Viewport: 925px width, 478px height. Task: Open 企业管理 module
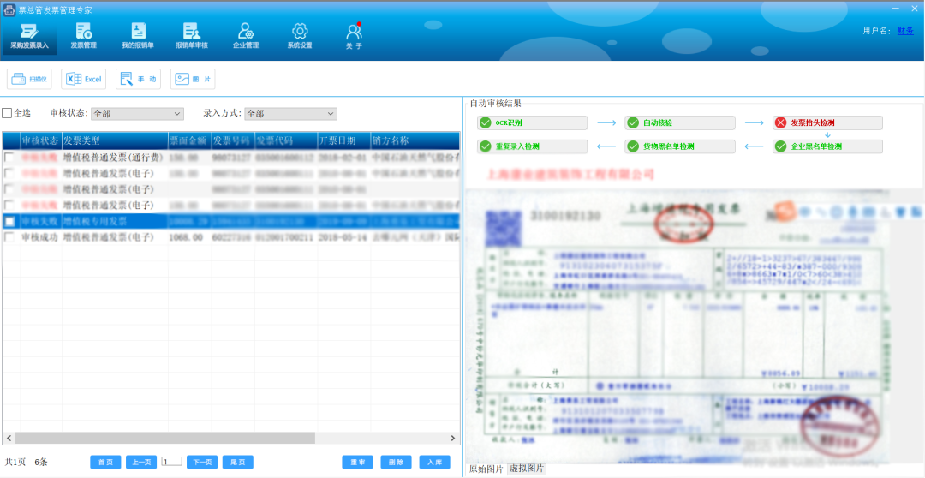(246, 37)
